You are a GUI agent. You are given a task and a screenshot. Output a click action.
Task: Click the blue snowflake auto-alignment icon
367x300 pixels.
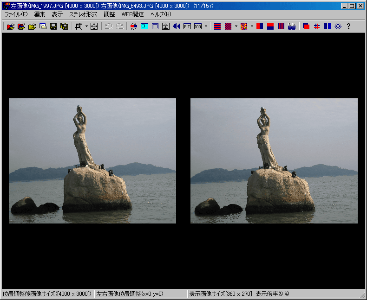338,26
